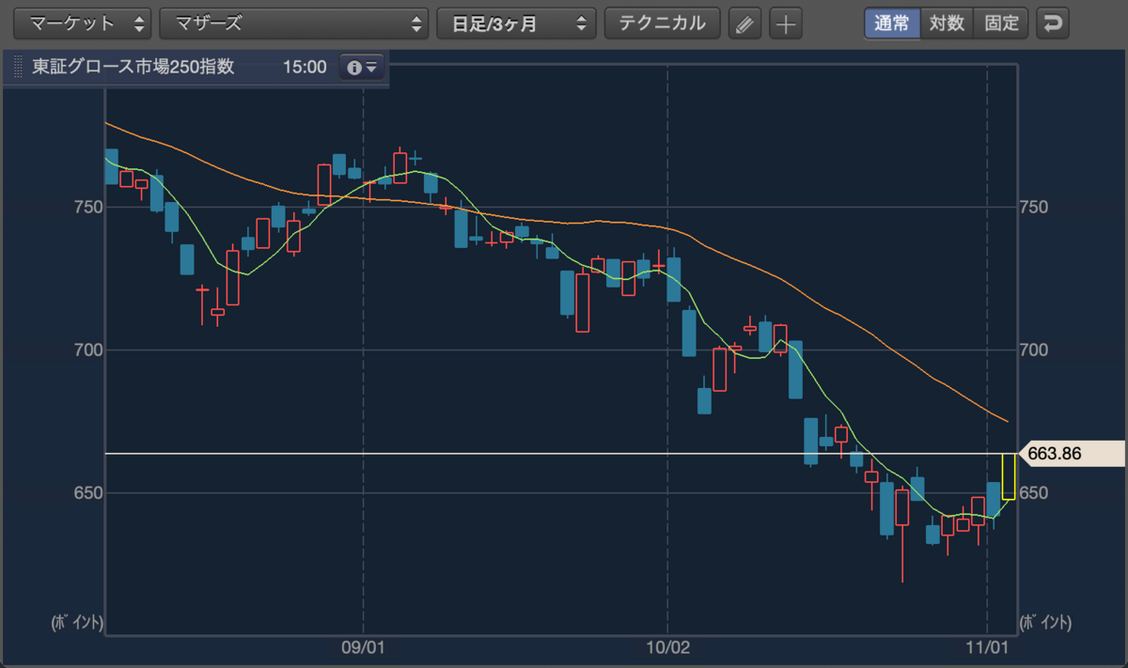Viewport: 1128px width, 668px height.
Task: Click the 09/01 date axis label
Action: (363, 647)
